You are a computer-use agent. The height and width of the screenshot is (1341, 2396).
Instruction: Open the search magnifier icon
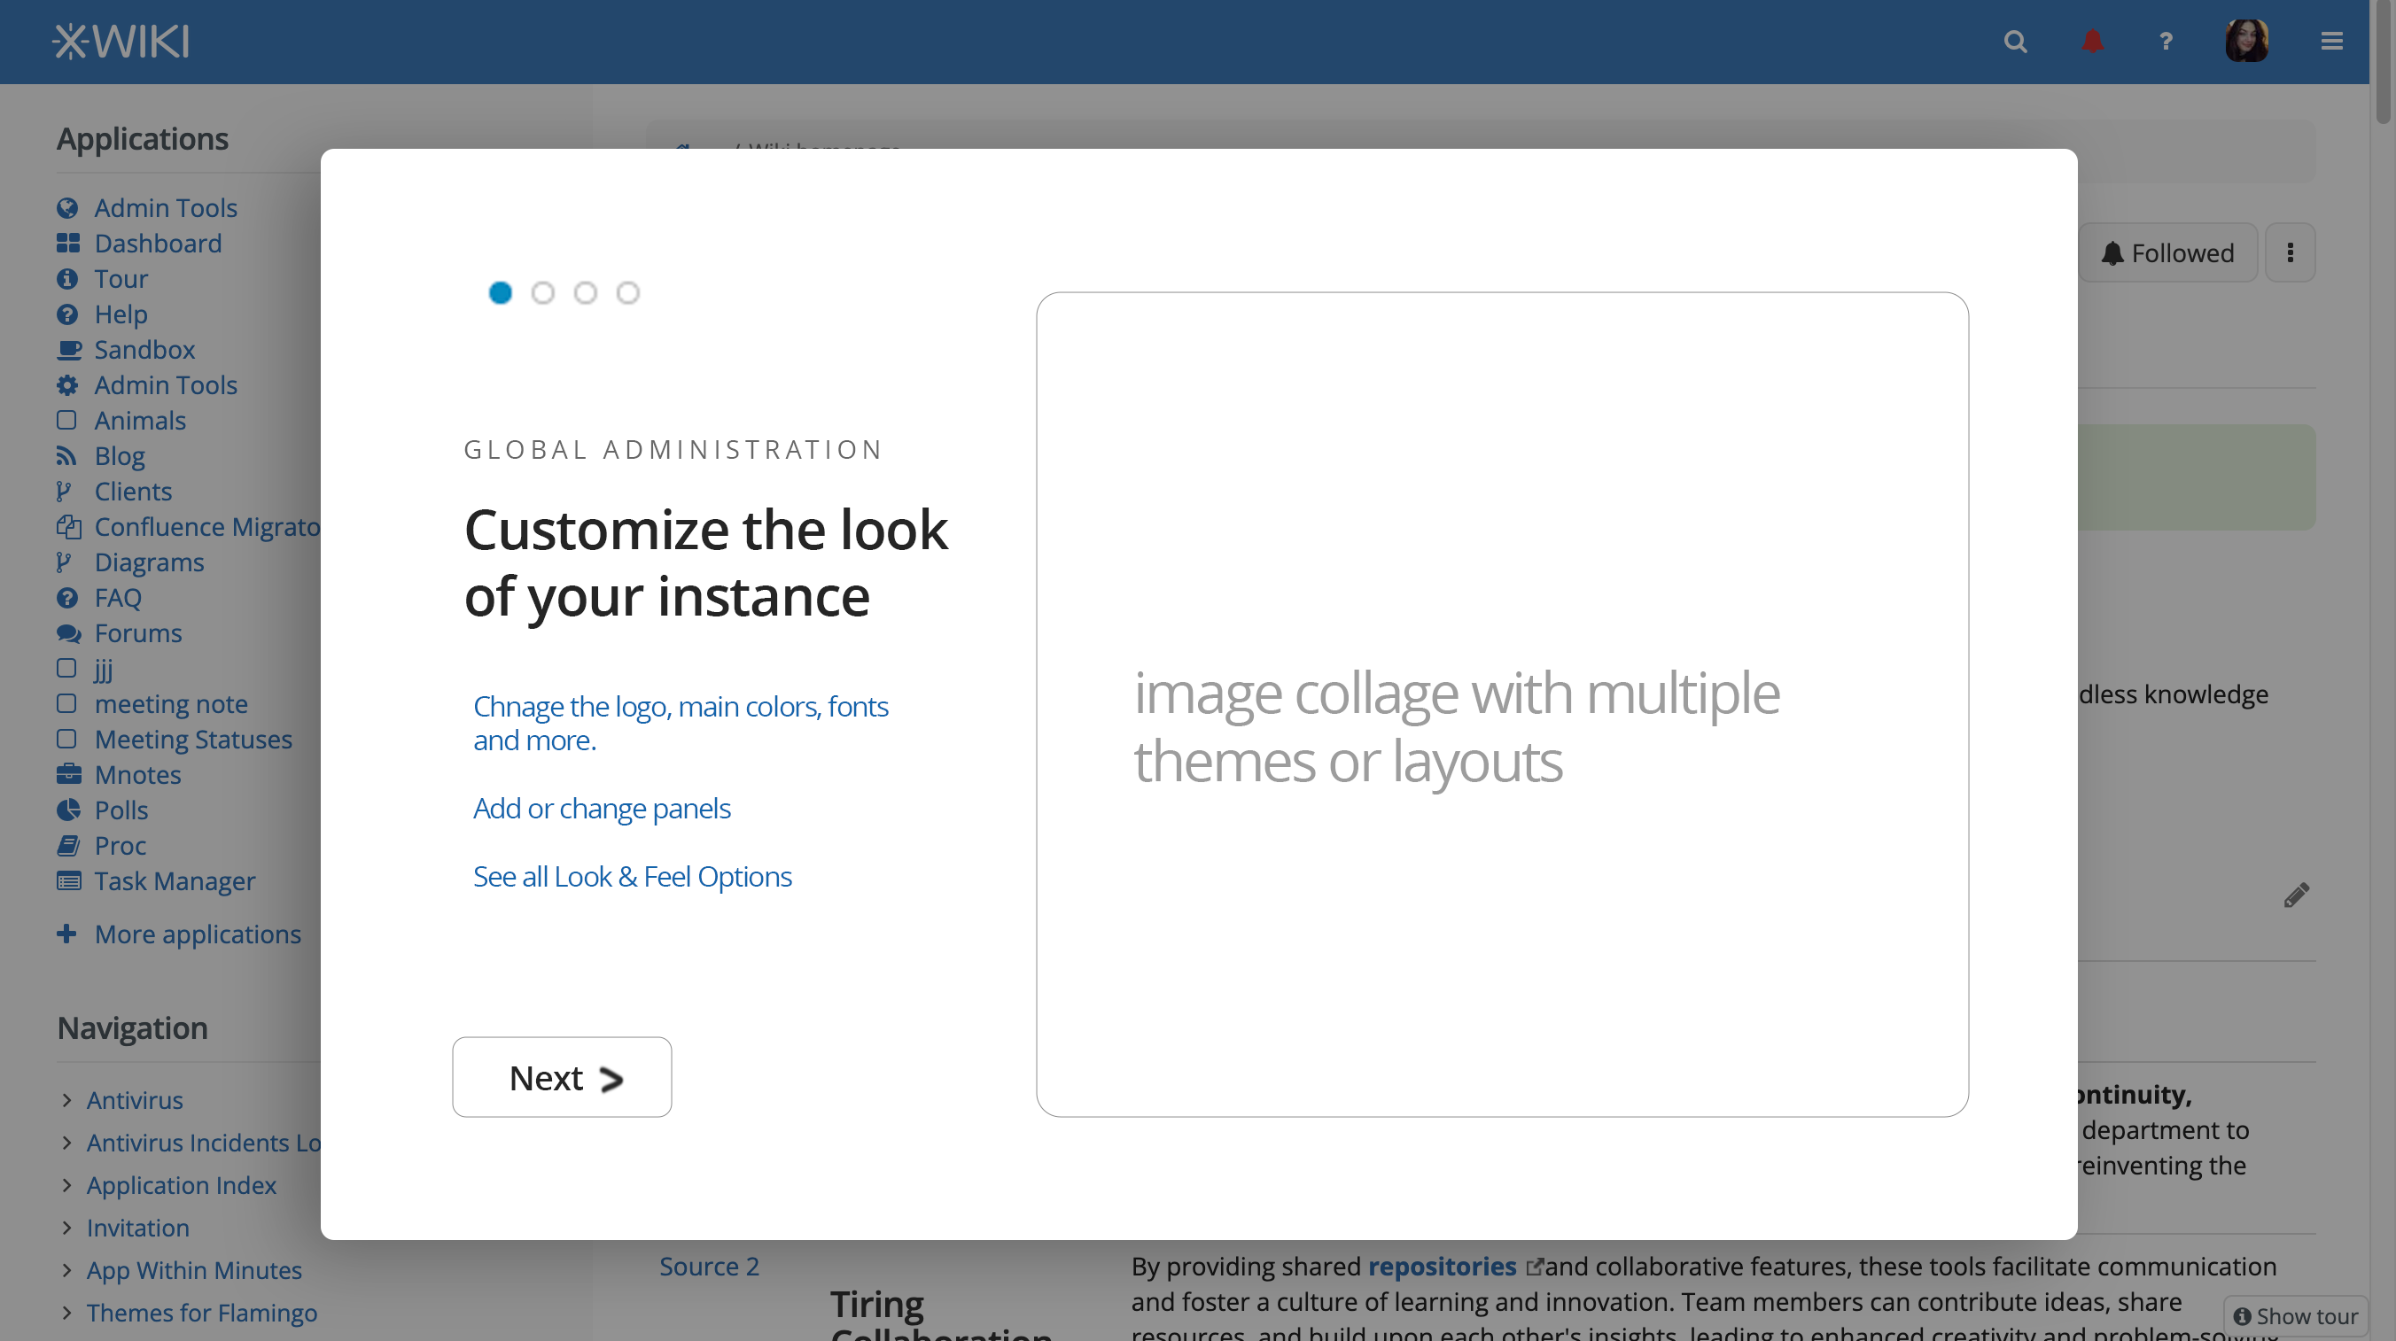[x=2015, y=42]
